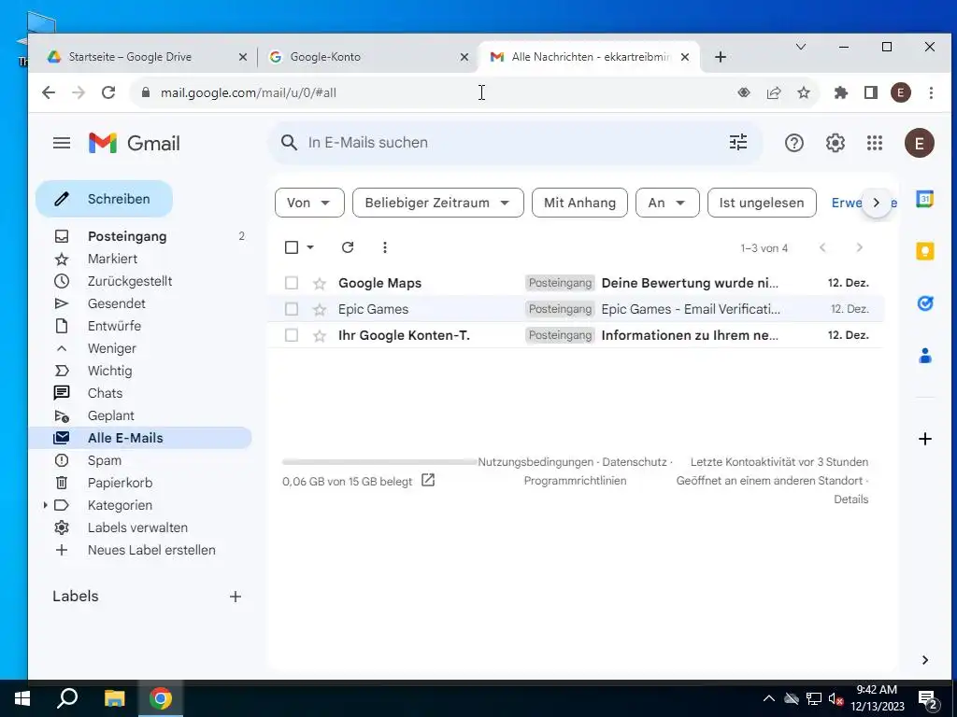Image resolution: width=957 pixels, height=717 pixels.
Task: Click the Gmail logo
Action: [x=135, y=143]
